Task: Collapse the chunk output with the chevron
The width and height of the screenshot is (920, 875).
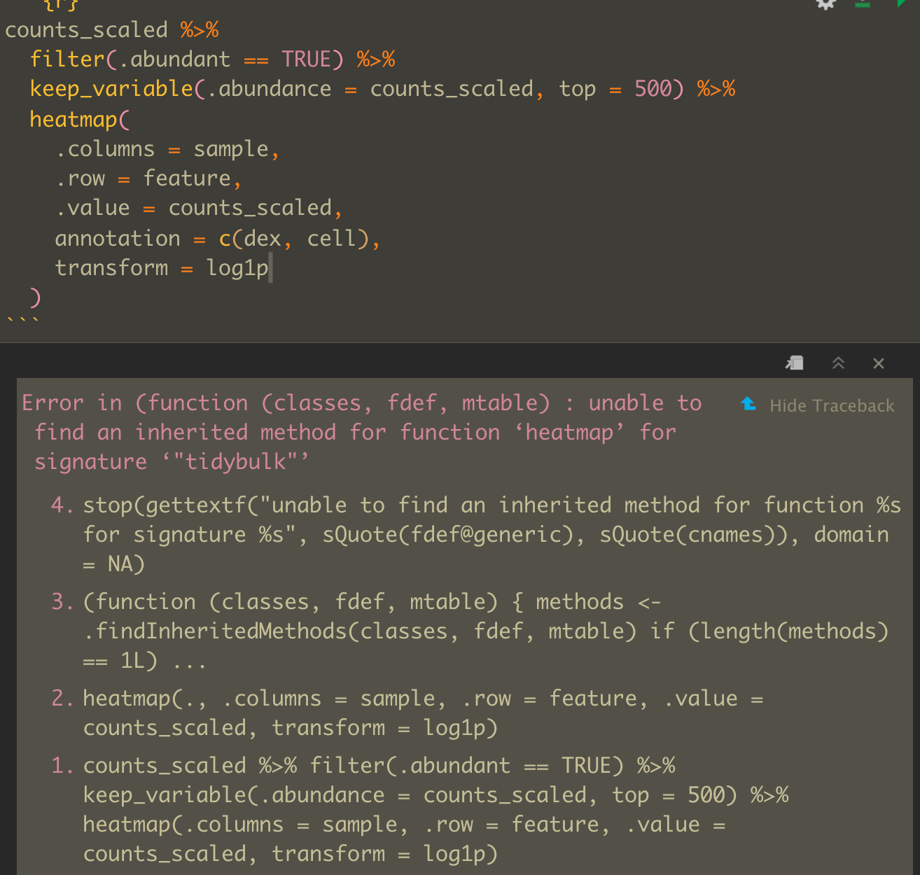Action: tap(838, 363)
